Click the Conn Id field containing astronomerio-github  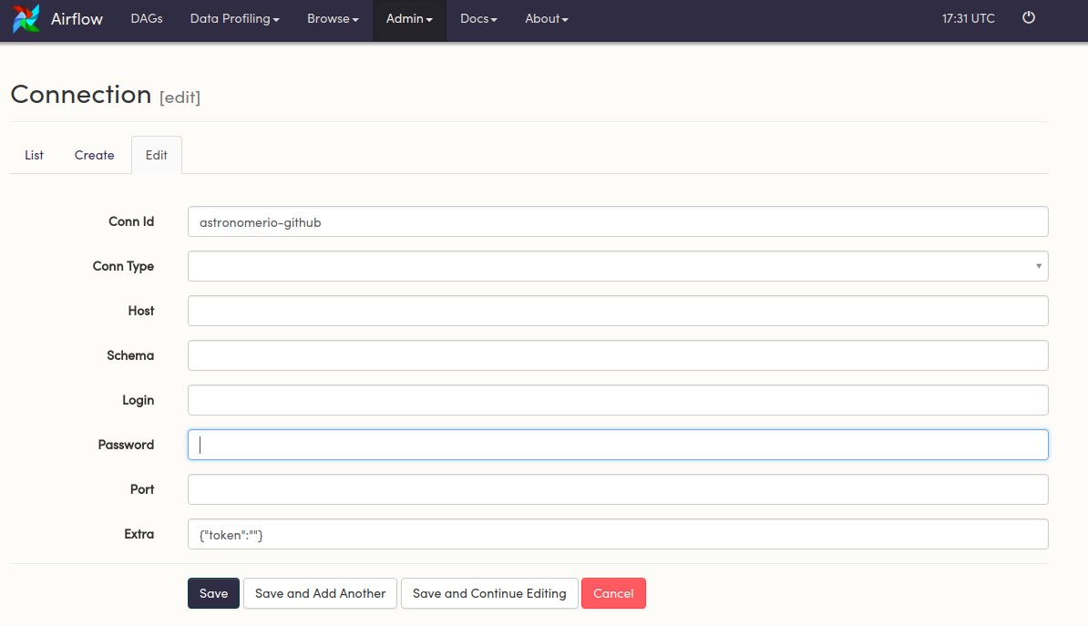[618, 221]
